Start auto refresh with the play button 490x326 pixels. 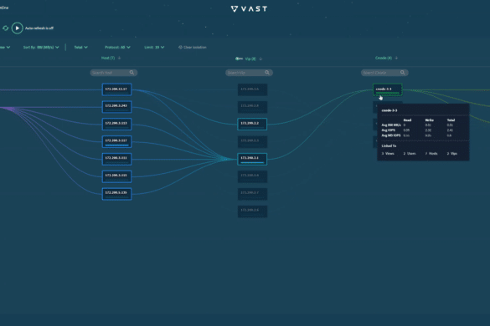[x=18, y=28]
